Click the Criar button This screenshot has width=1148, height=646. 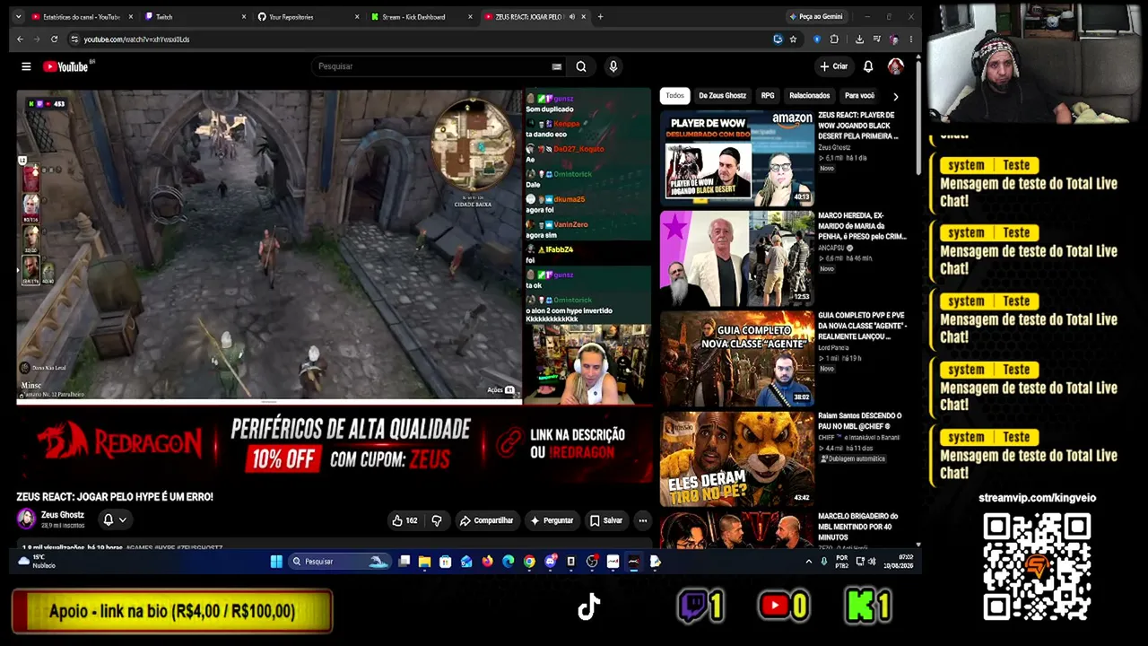click(x=833, y=66)
